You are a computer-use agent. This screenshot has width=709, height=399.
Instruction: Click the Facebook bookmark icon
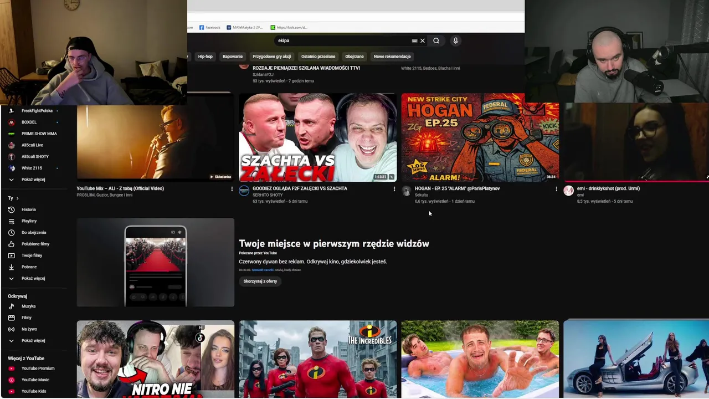coord(202,27)
